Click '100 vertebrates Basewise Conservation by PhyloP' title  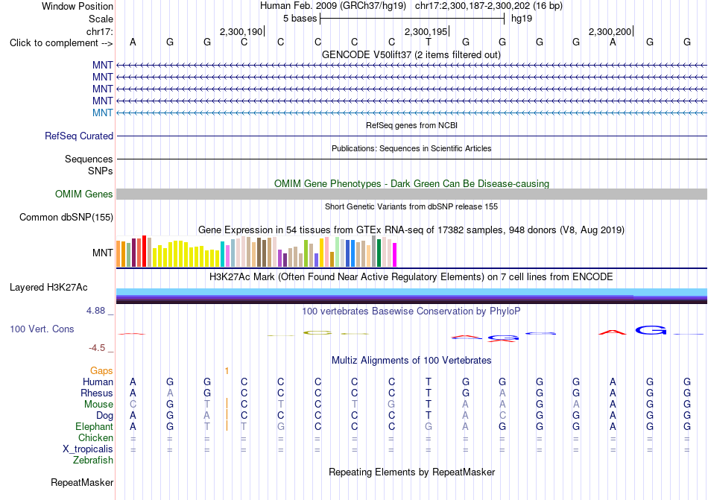pos(411,311)
